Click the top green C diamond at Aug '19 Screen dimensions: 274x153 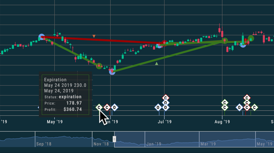click(x=225, y=103)
